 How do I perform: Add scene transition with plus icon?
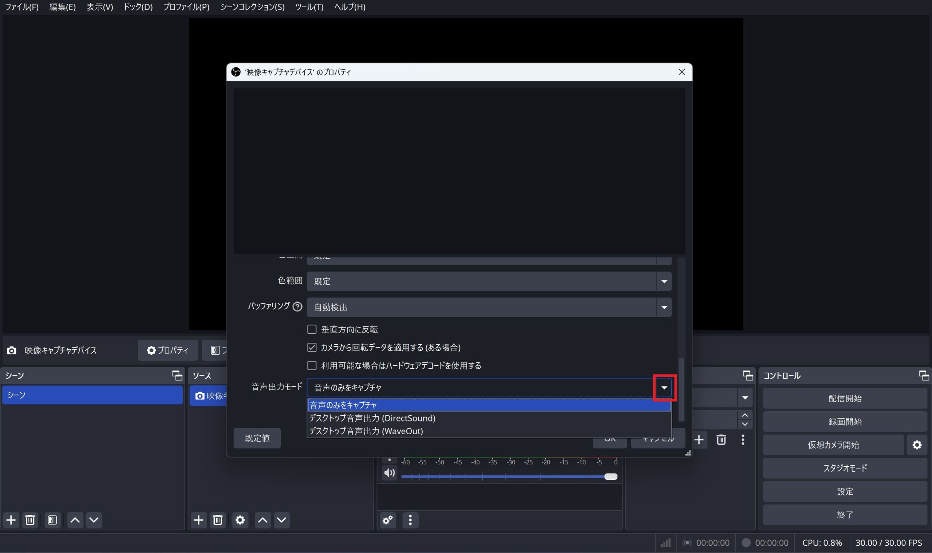699,440
